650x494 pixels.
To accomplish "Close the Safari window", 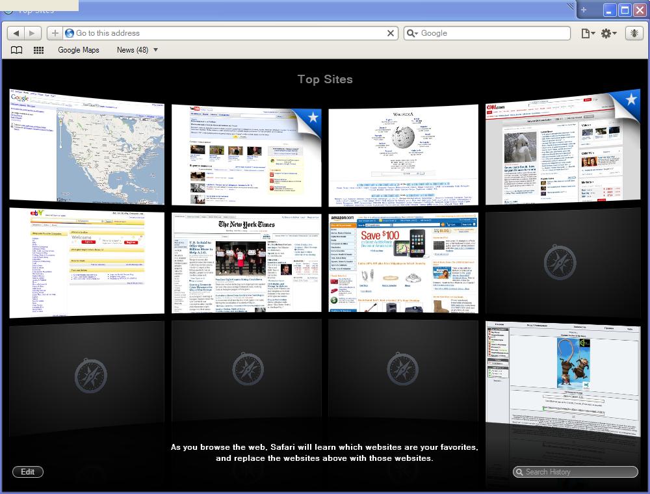I will click(640, 10).
